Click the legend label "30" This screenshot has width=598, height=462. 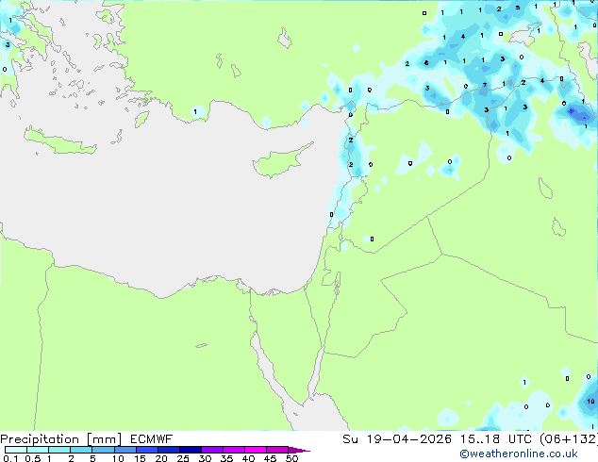click(205, 458)
